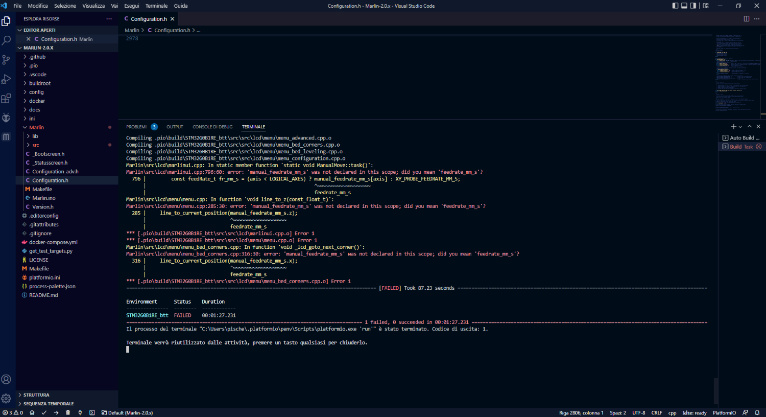Viewport: 766px width, 417px height.
Task: Open the Manage gear settings icon
Action: (6, 398)
